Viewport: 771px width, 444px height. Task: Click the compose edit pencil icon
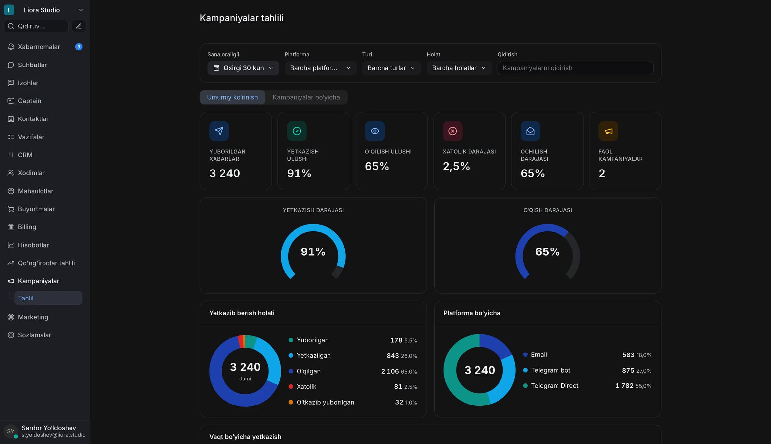tap(79, 26)
